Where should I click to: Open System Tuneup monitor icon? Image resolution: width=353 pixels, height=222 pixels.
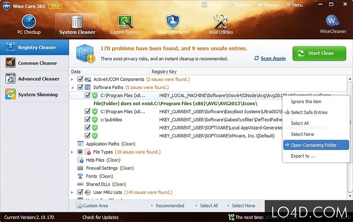pyautogui.click(x=125, y=22)
